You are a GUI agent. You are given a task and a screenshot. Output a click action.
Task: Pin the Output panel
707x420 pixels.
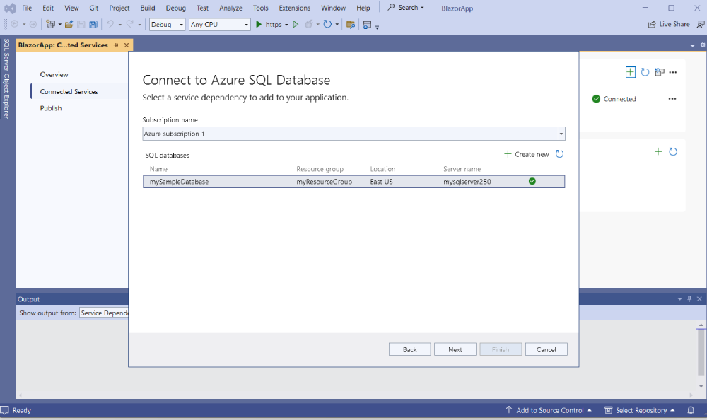(689, 298)
